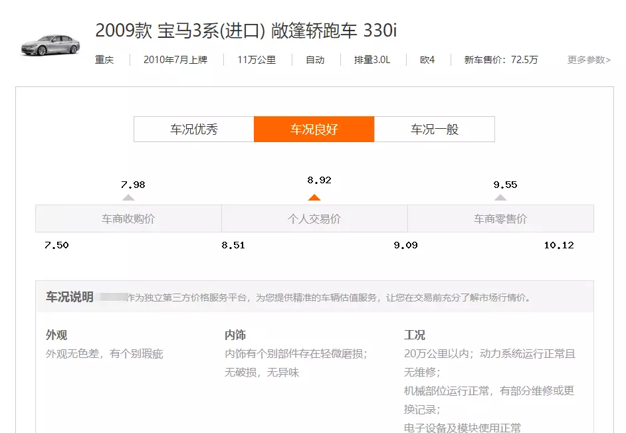This screenshot has width=626, height=433.
Task: Click the upper bound value 10.12
Action: pyautogui.click(x=558, y=245)
